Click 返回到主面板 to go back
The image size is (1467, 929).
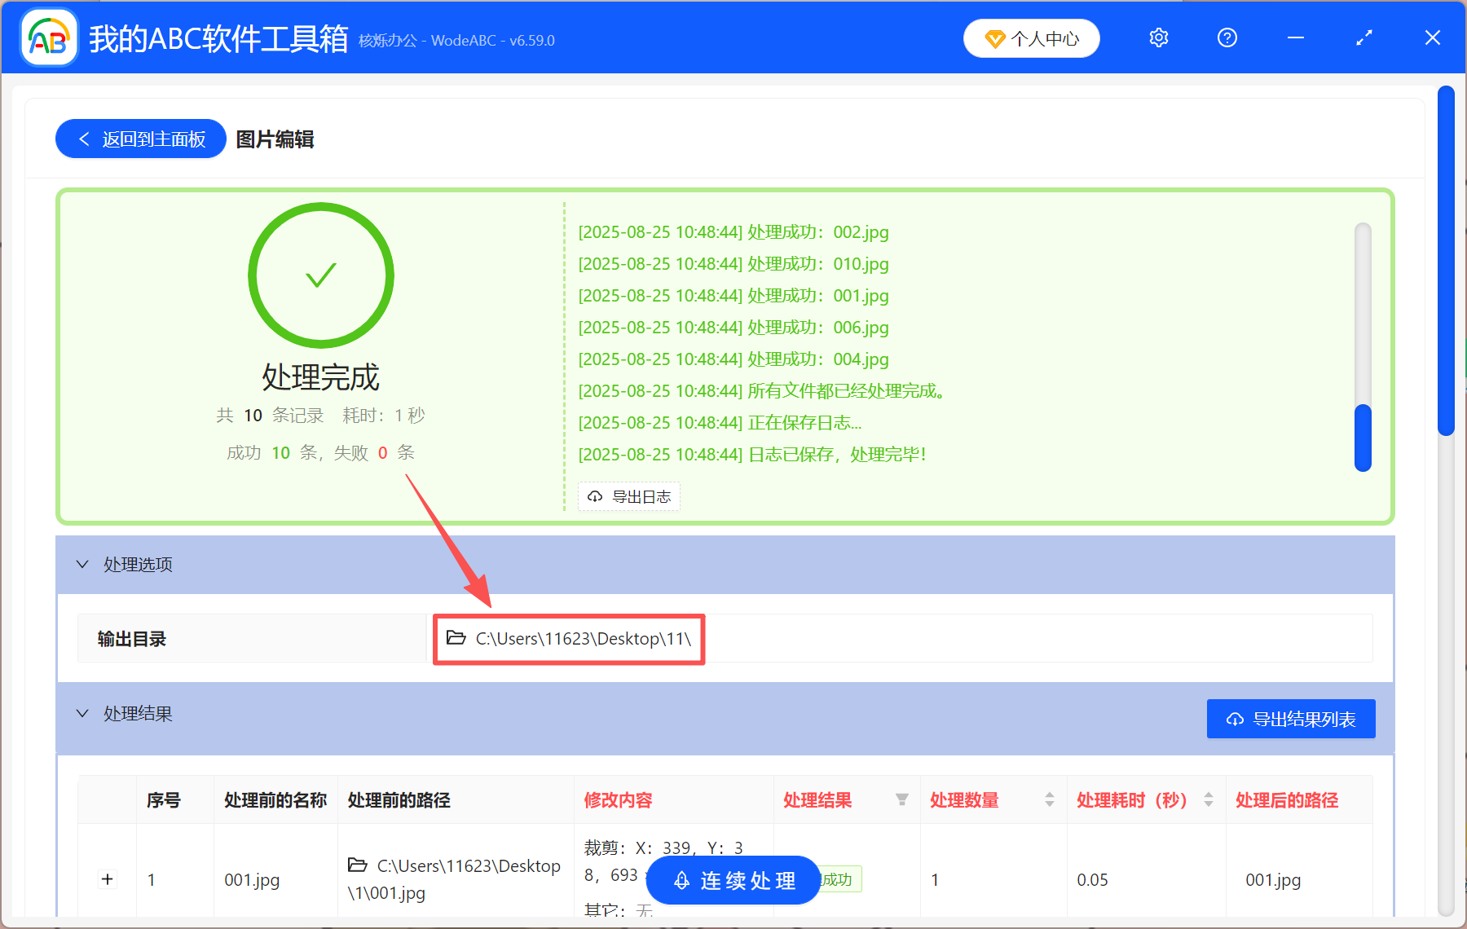click(x=140, y=139)
